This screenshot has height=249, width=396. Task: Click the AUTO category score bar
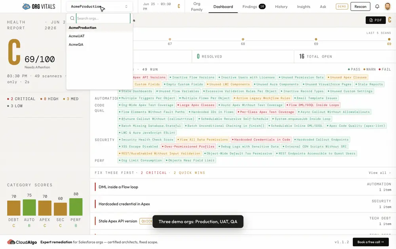coord(29,207)
